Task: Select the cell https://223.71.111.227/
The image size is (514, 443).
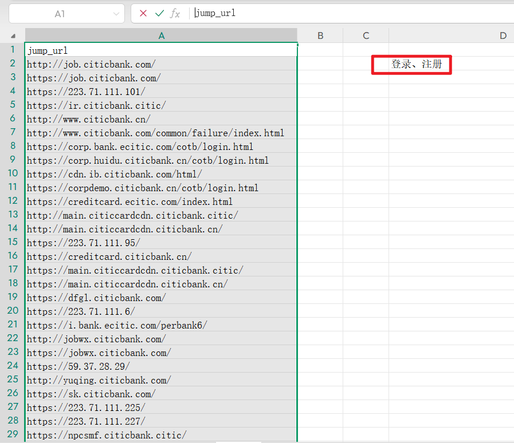Action: tap(161, 421)
